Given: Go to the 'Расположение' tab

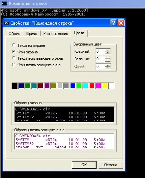Looking at the screenshot, I should (56, 34).
